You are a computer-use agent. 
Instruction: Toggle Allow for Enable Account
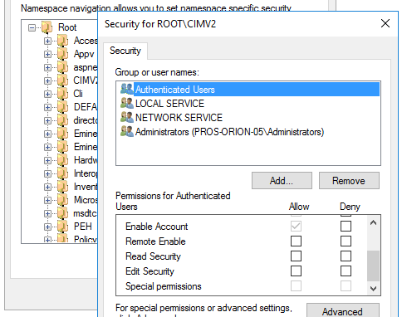296,227
